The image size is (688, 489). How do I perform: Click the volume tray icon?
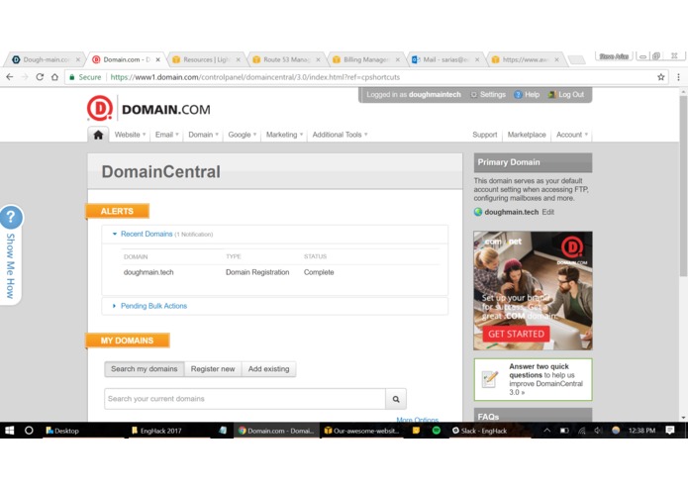point(598,431)
